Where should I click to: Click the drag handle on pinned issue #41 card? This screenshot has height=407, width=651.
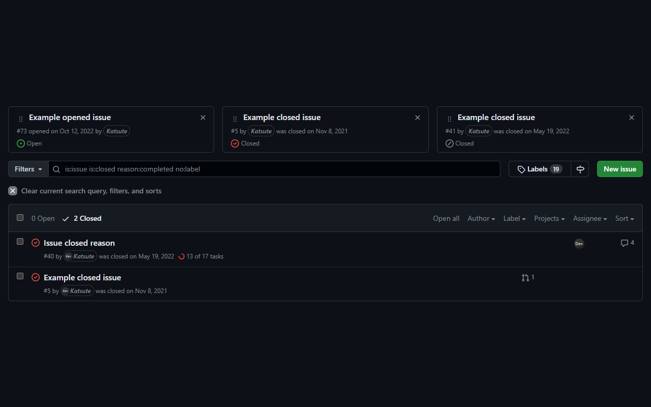click(450, 119)
